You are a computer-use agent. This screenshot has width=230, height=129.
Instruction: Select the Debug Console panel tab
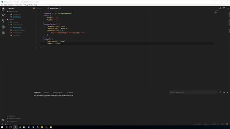(58, 92)
